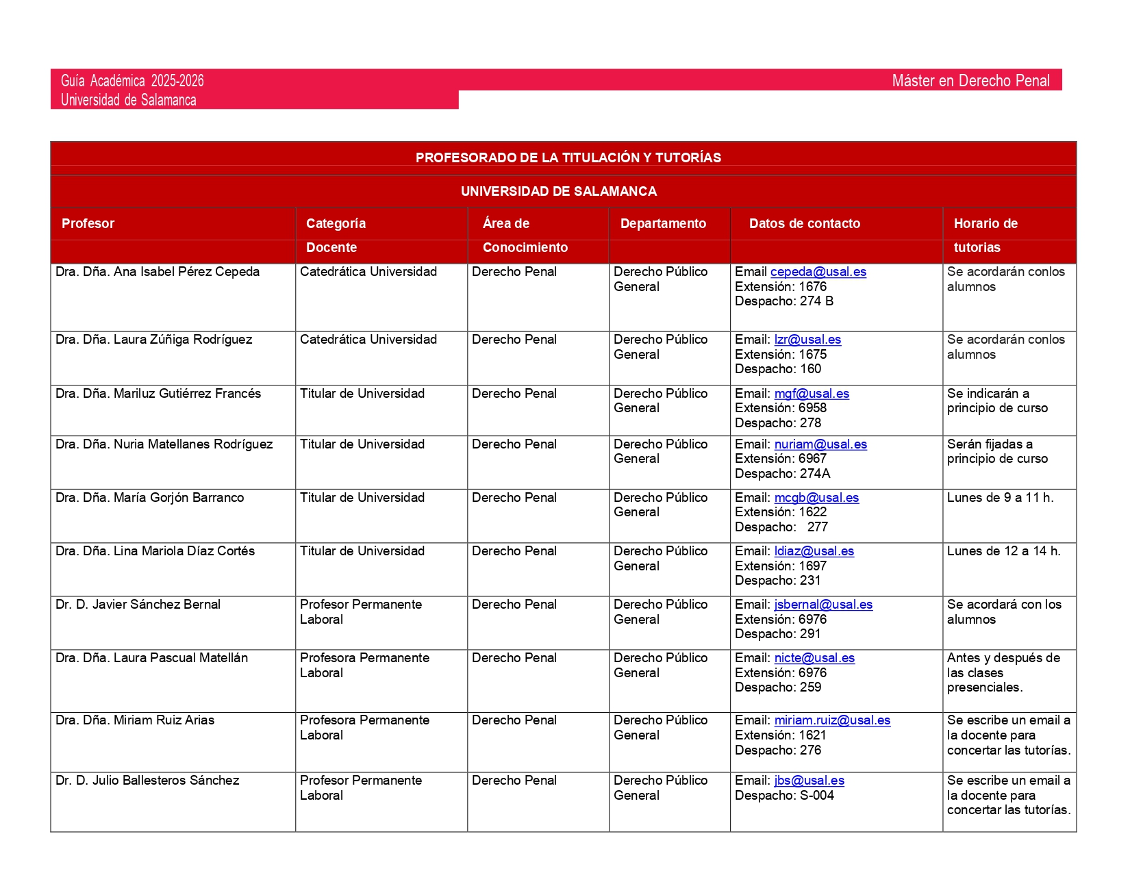Click the nicte@usal.es email link
This screenshot has width=1130, height=873.
coord(814,658)
